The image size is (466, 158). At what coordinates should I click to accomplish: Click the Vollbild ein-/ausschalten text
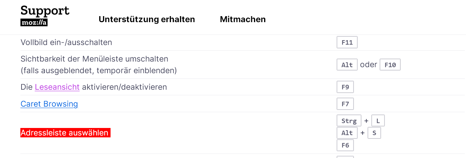click(66, 42)
